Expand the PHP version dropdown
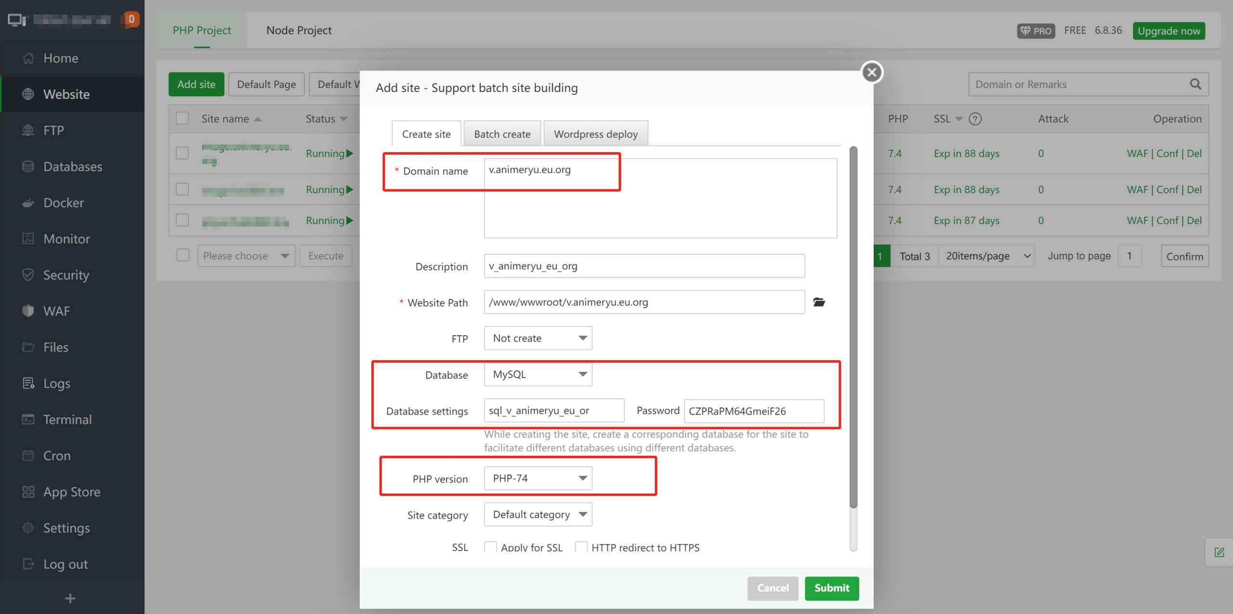The height and width of the screenshot is (614, 1233). [538, 478]
